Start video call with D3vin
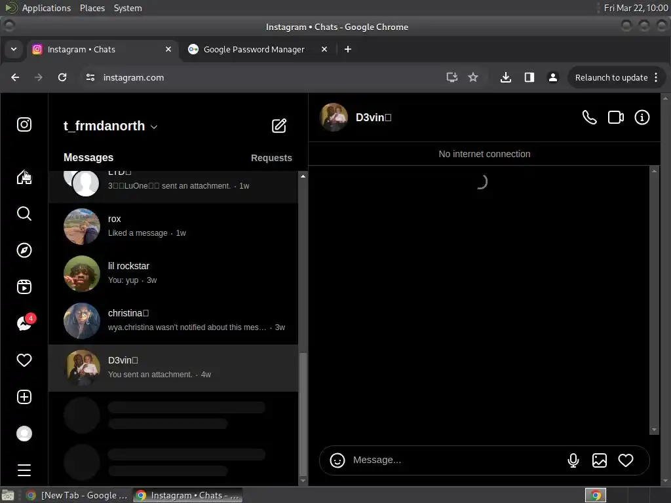 pos(616,117)
